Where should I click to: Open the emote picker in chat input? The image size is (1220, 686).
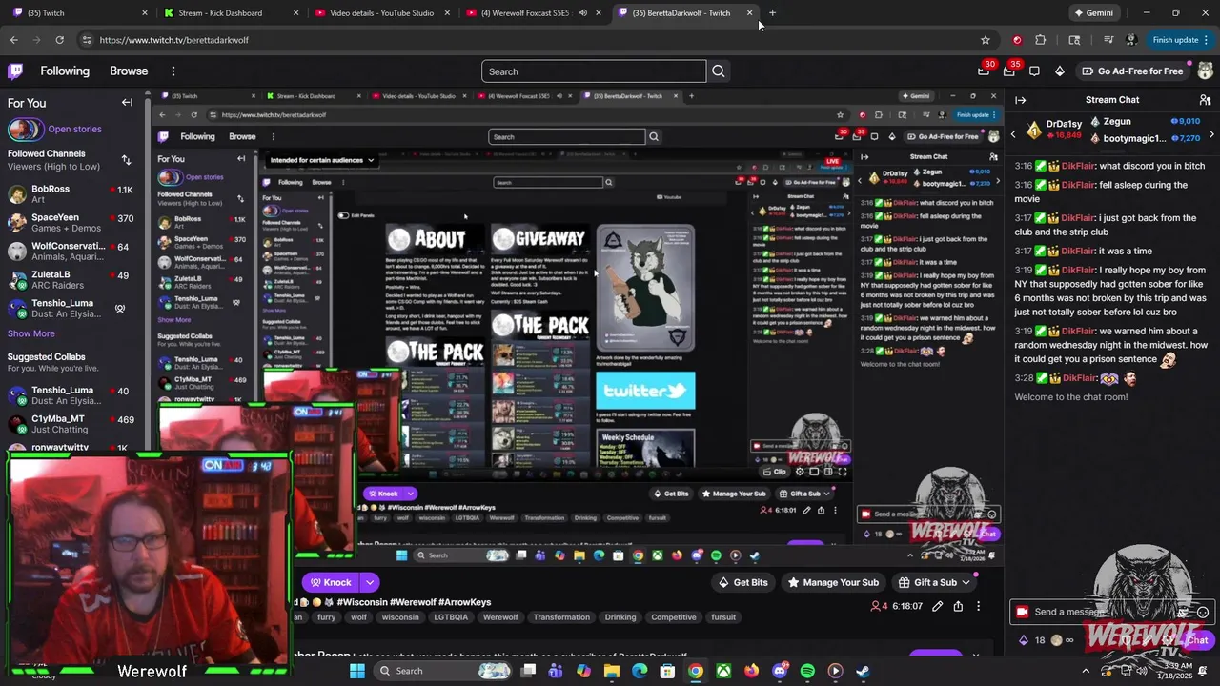pos(1203,613)
